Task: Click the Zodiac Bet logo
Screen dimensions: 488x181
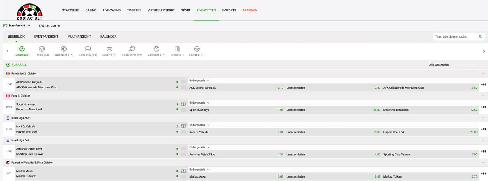Action: pos(30,11)
